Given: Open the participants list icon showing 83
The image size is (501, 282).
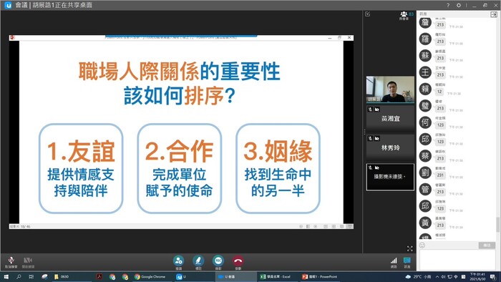Looking at the screenshot, I should tap(406, 15).
